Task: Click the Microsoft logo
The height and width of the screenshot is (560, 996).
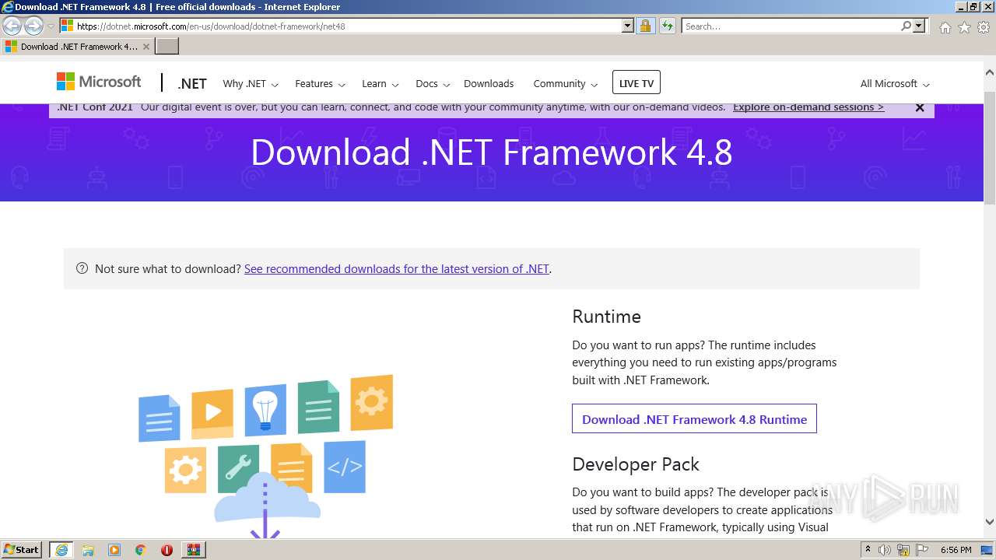Action: pyautogui.click(x=99, y=82)
